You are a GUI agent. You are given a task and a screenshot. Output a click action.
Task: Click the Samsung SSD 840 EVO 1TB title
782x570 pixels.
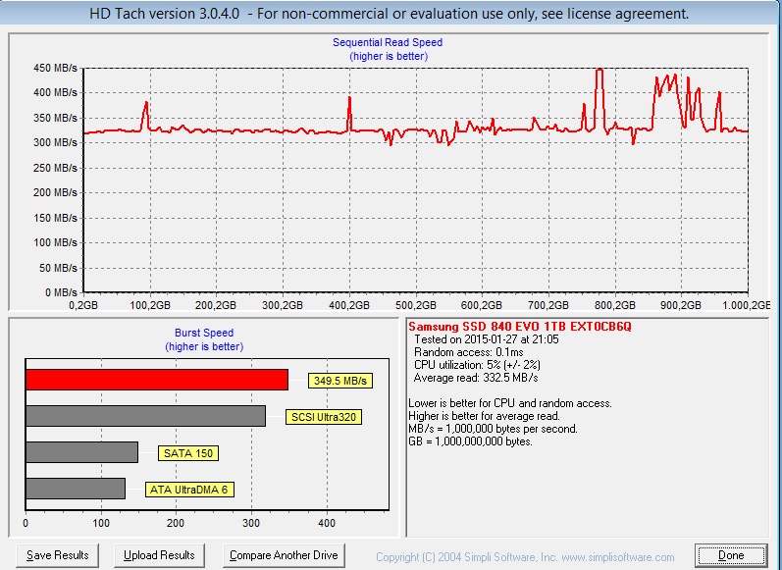click(x=520, y=327)
